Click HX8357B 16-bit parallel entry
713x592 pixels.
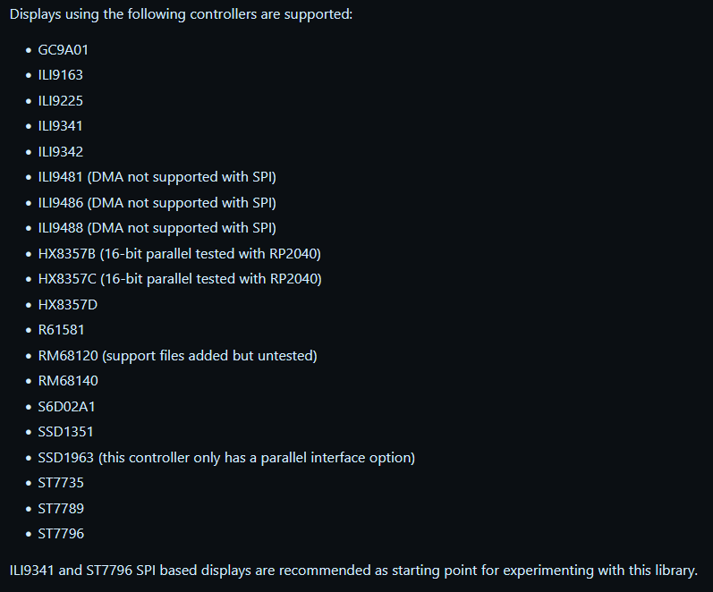180,253
